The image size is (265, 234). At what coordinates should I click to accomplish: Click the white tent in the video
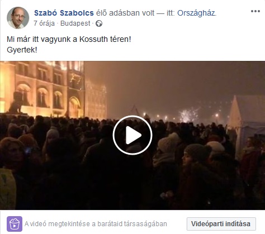[246, 119]
